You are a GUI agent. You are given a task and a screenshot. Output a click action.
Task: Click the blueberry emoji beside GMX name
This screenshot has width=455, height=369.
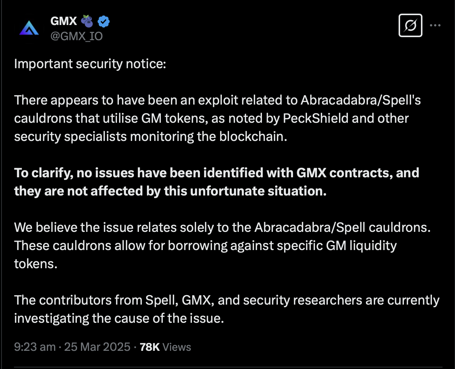tap(88, 22)
